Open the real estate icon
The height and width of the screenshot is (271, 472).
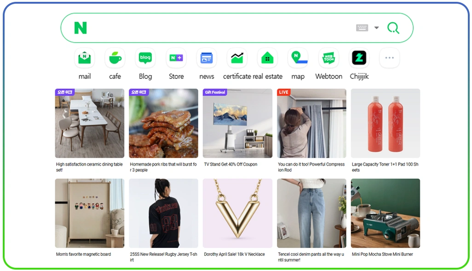[x=267, y=58]
